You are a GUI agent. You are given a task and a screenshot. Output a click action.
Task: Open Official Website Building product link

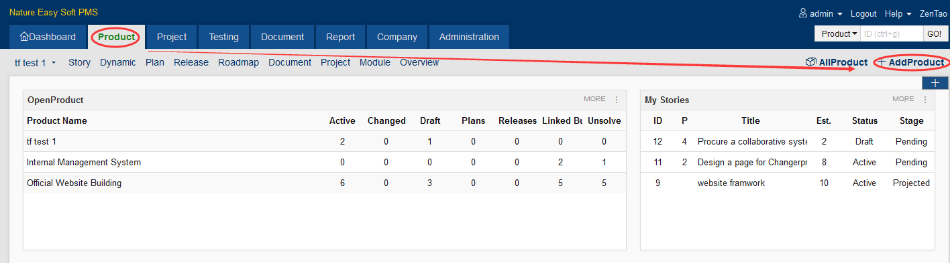74,183
